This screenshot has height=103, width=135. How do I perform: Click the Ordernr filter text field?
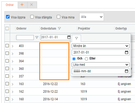[25, 38]
